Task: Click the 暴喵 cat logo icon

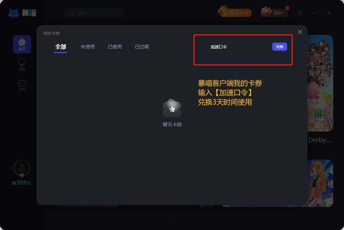Action: tap(14, 13)
